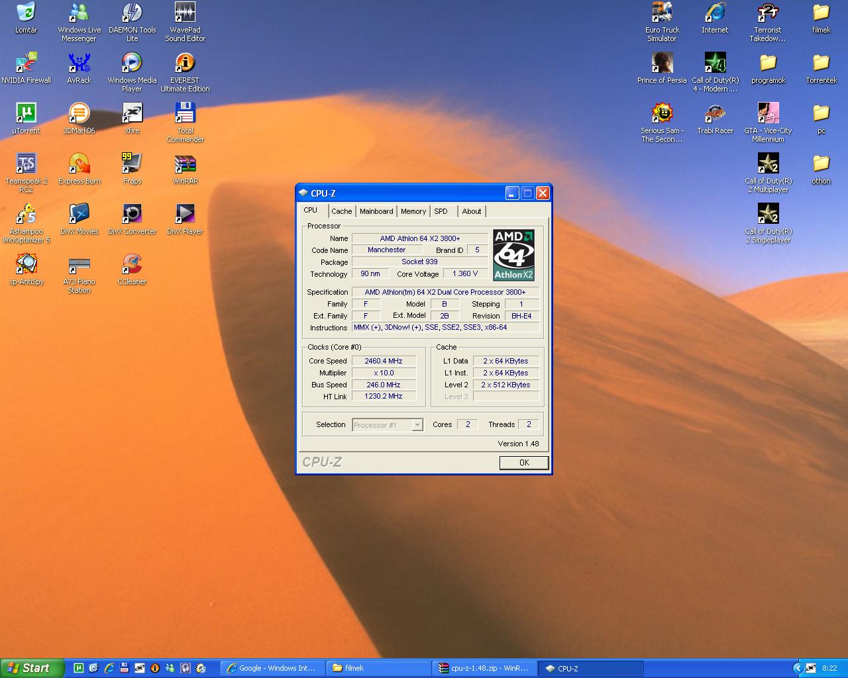Open A73 Piano Station shortcut

point(79,274)
